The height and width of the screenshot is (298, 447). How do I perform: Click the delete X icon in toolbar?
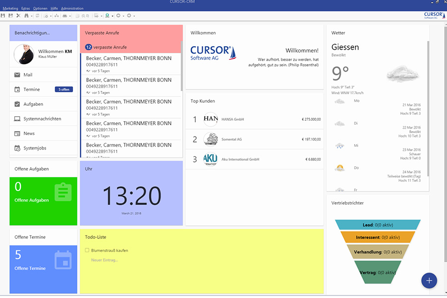point(18,16)
